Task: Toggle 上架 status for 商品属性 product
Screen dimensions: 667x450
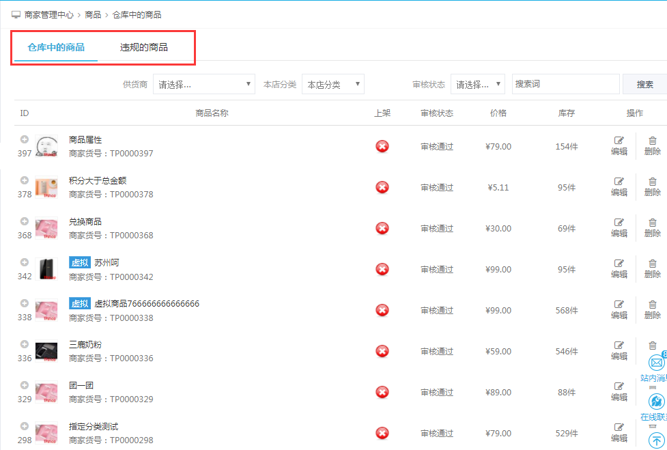Action: pos(382,146)
